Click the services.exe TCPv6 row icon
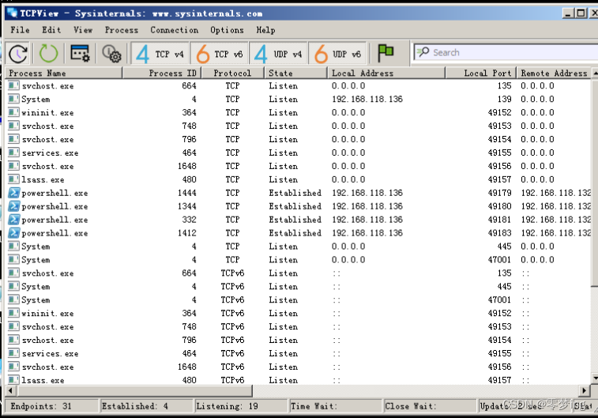598x418 pixels. click(13, 353)
